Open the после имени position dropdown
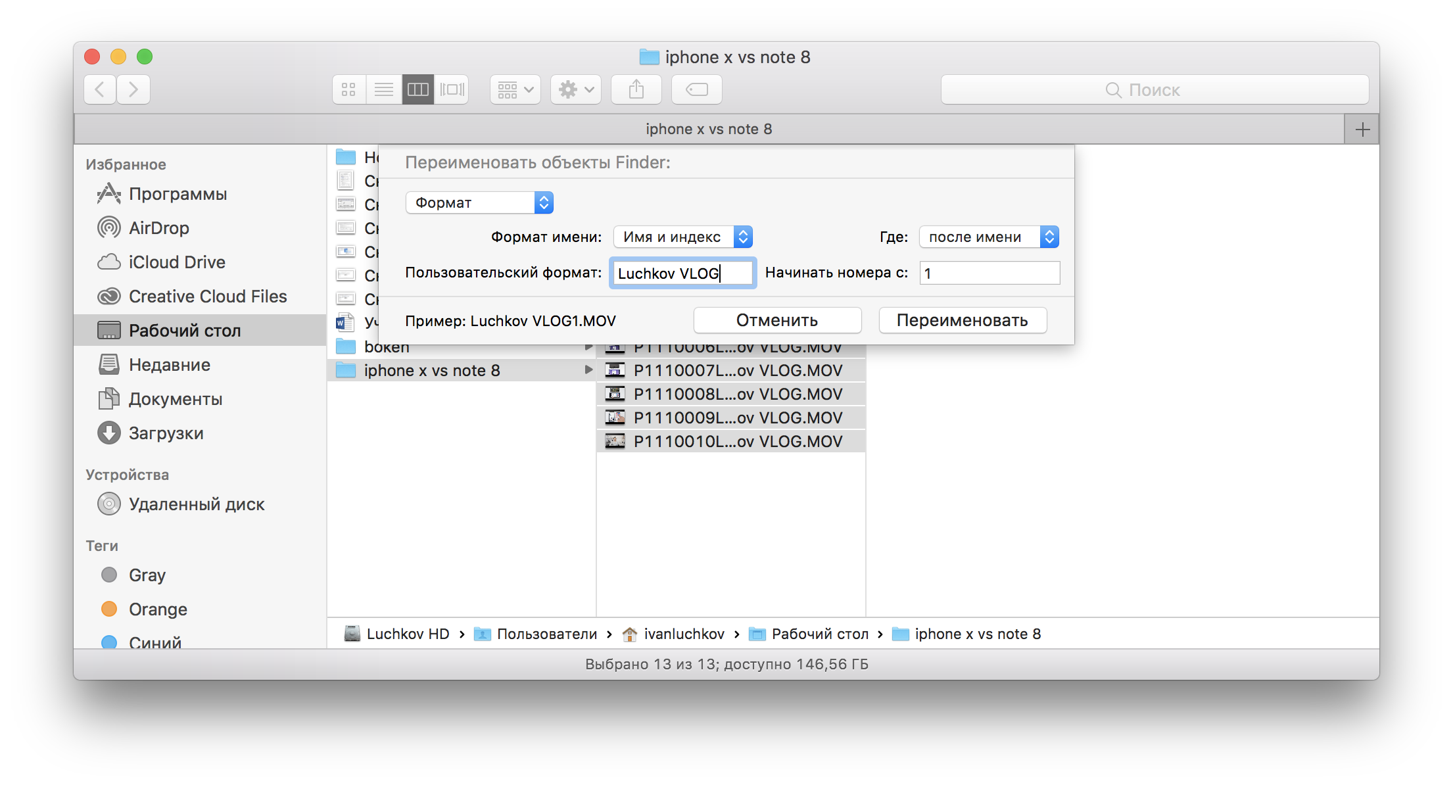 [x=989, y=237]
